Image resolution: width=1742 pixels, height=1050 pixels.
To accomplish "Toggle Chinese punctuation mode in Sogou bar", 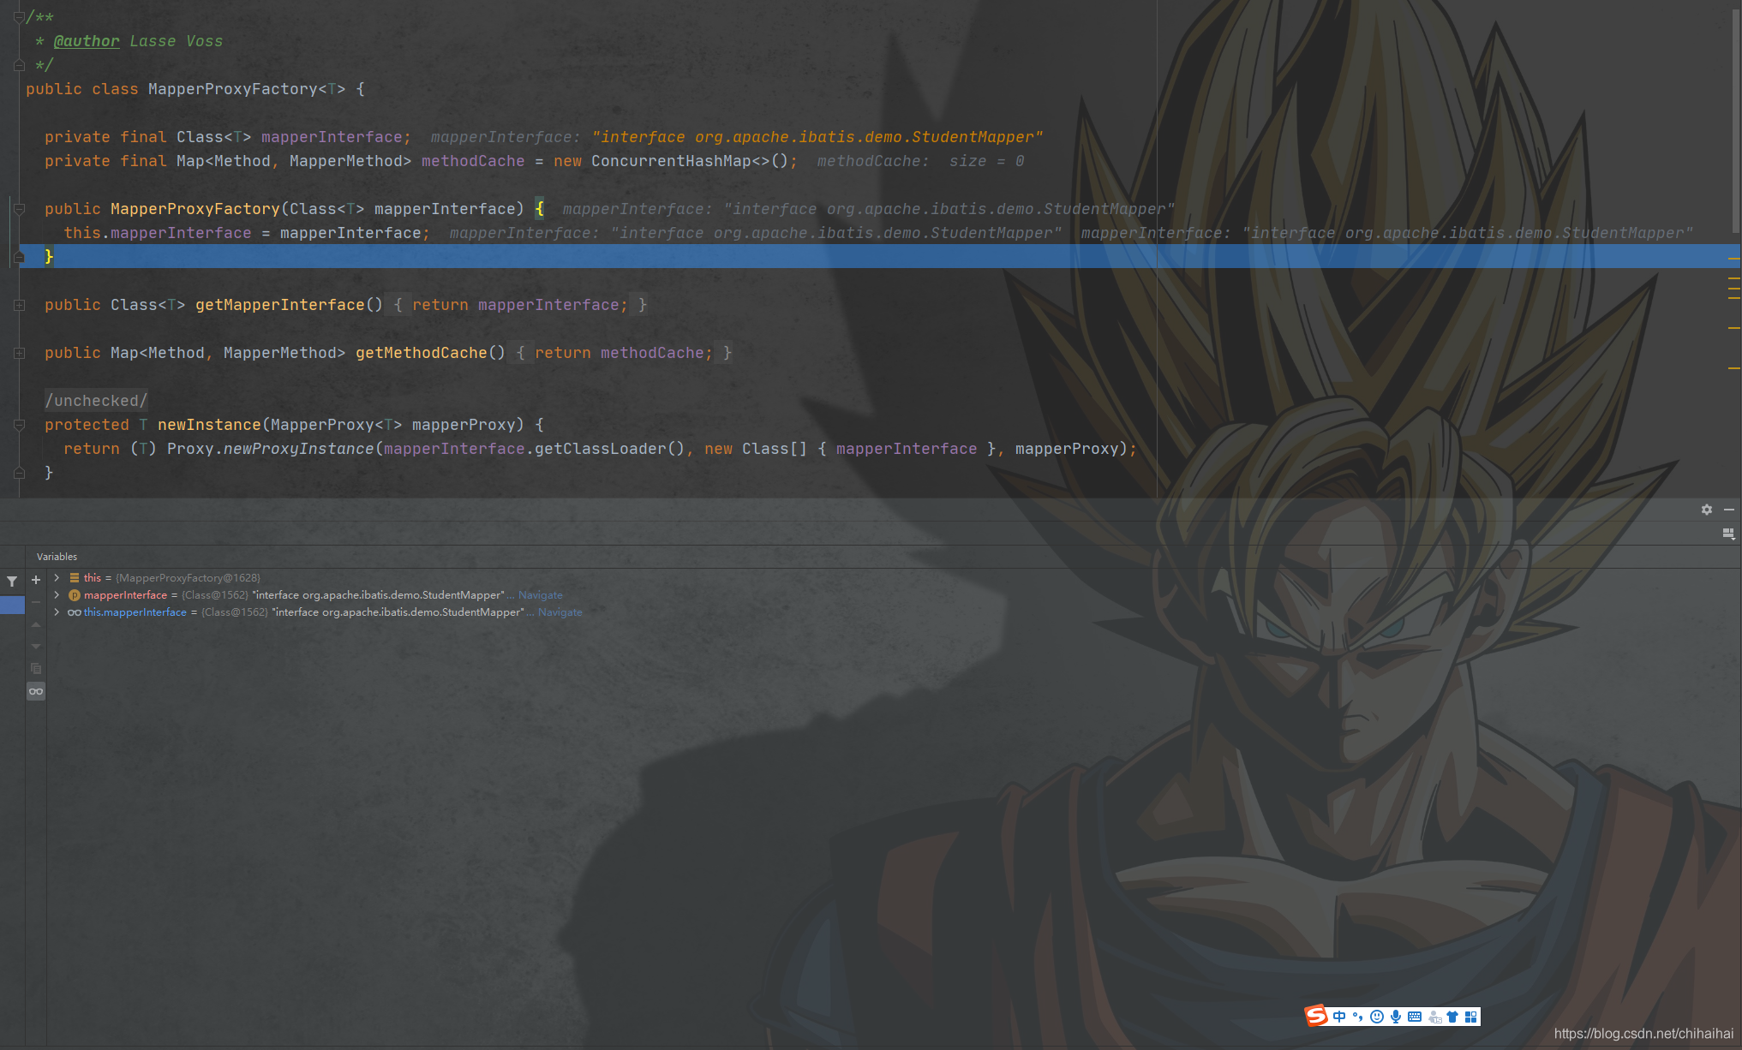I will [x=1357, y=1017].
